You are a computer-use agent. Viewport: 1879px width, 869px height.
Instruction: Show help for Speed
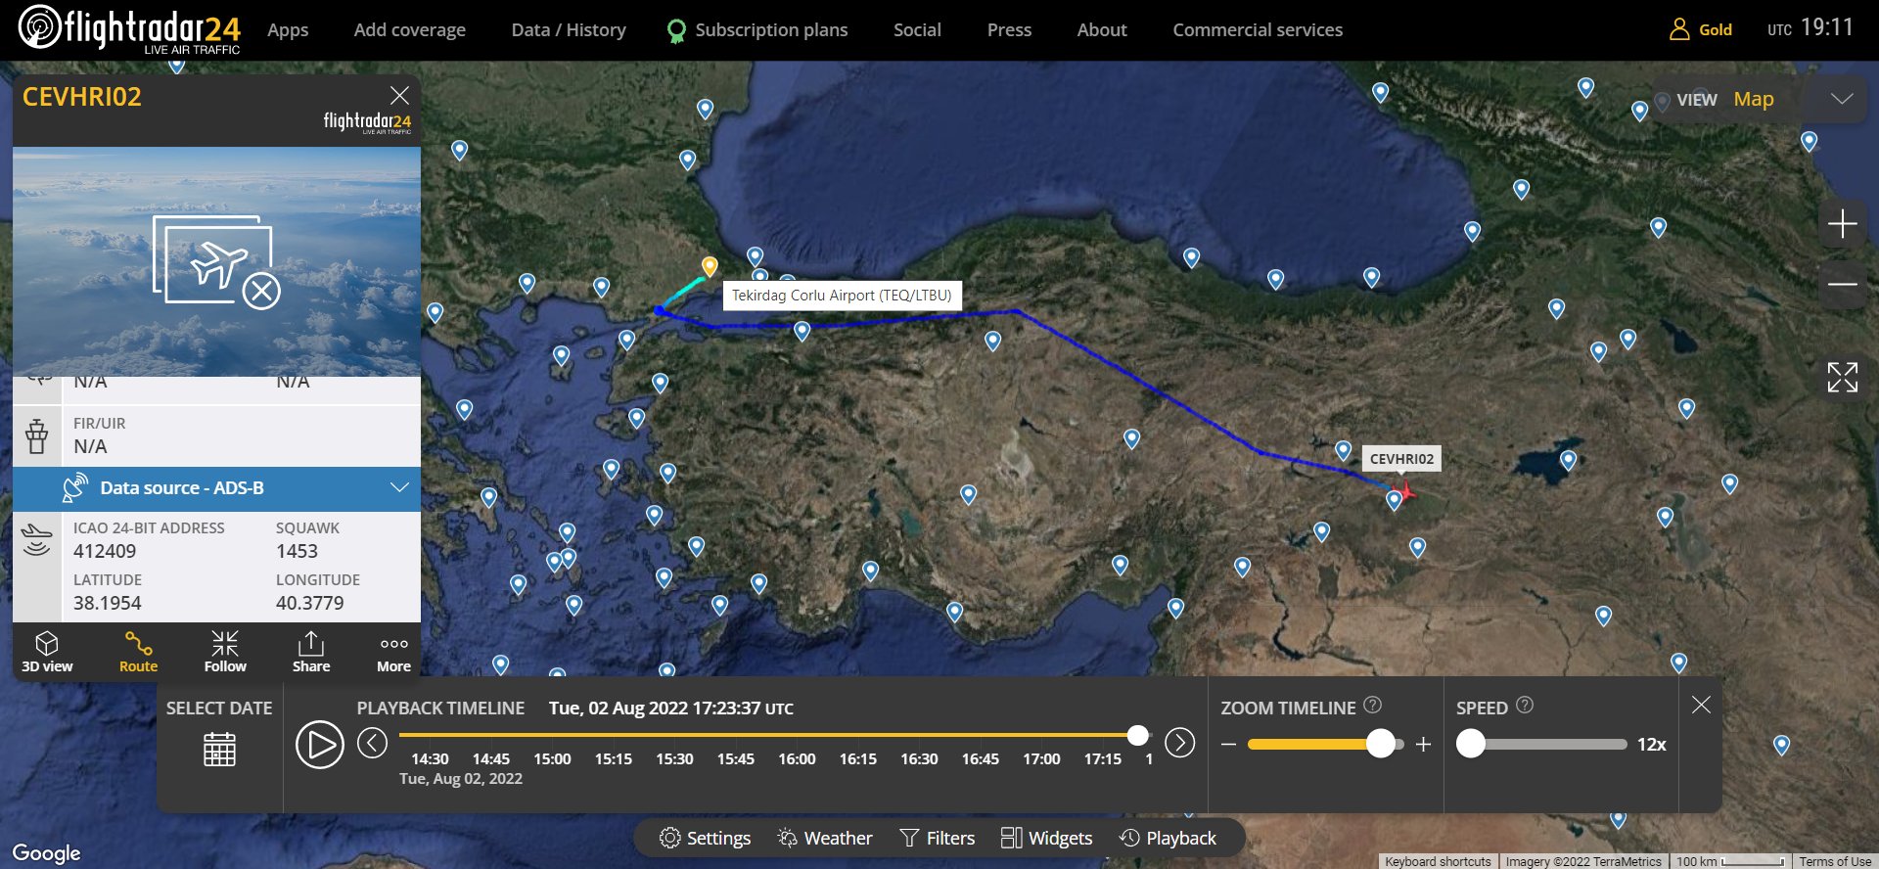(1524, 705)
